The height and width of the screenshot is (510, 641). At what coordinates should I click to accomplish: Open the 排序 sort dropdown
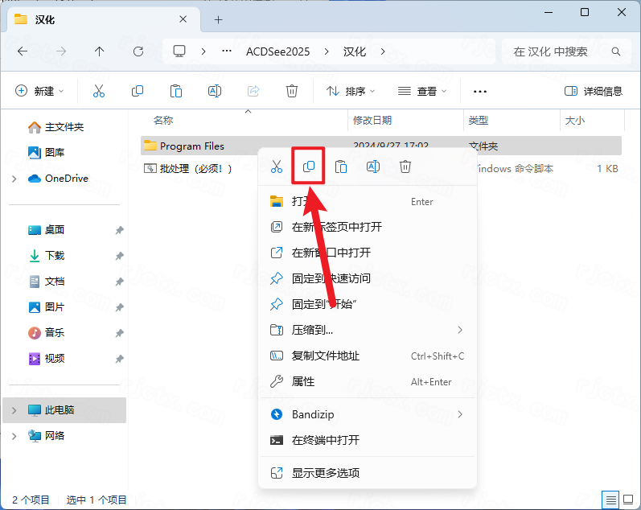click(351, 91)
